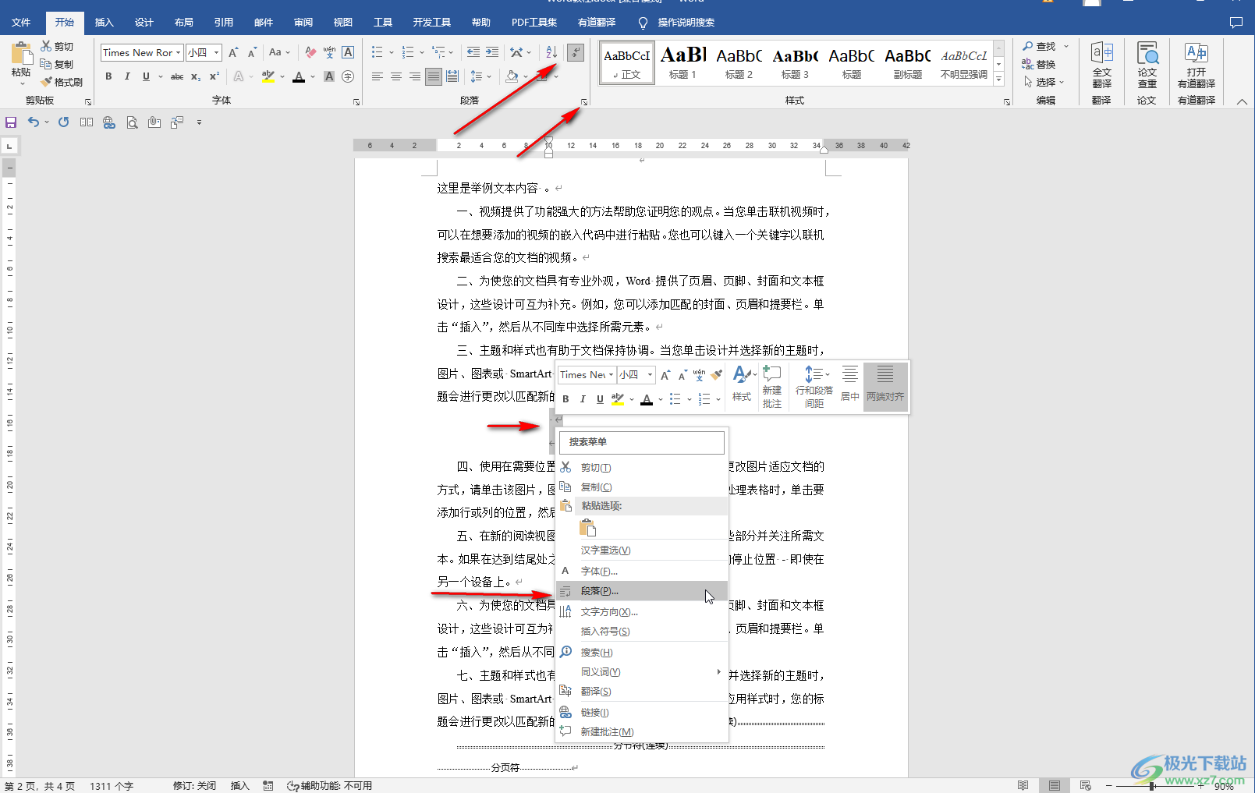The width and height of the screenshot is (1255, 793).
Task: Click full-text translation (全文翻译) icon
Action: click(1101, 65)
